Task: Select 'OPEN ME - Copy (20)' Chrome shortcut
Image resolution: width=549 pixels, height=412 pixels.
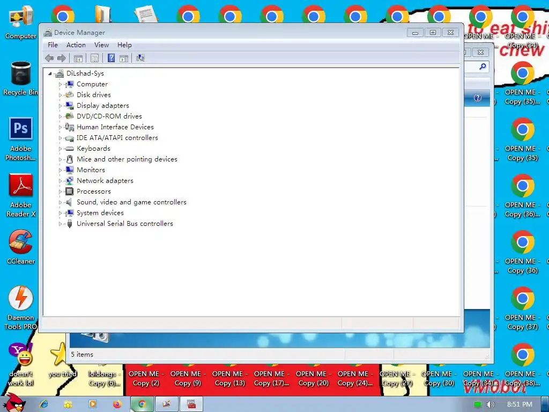Action: tap(313, 378)
